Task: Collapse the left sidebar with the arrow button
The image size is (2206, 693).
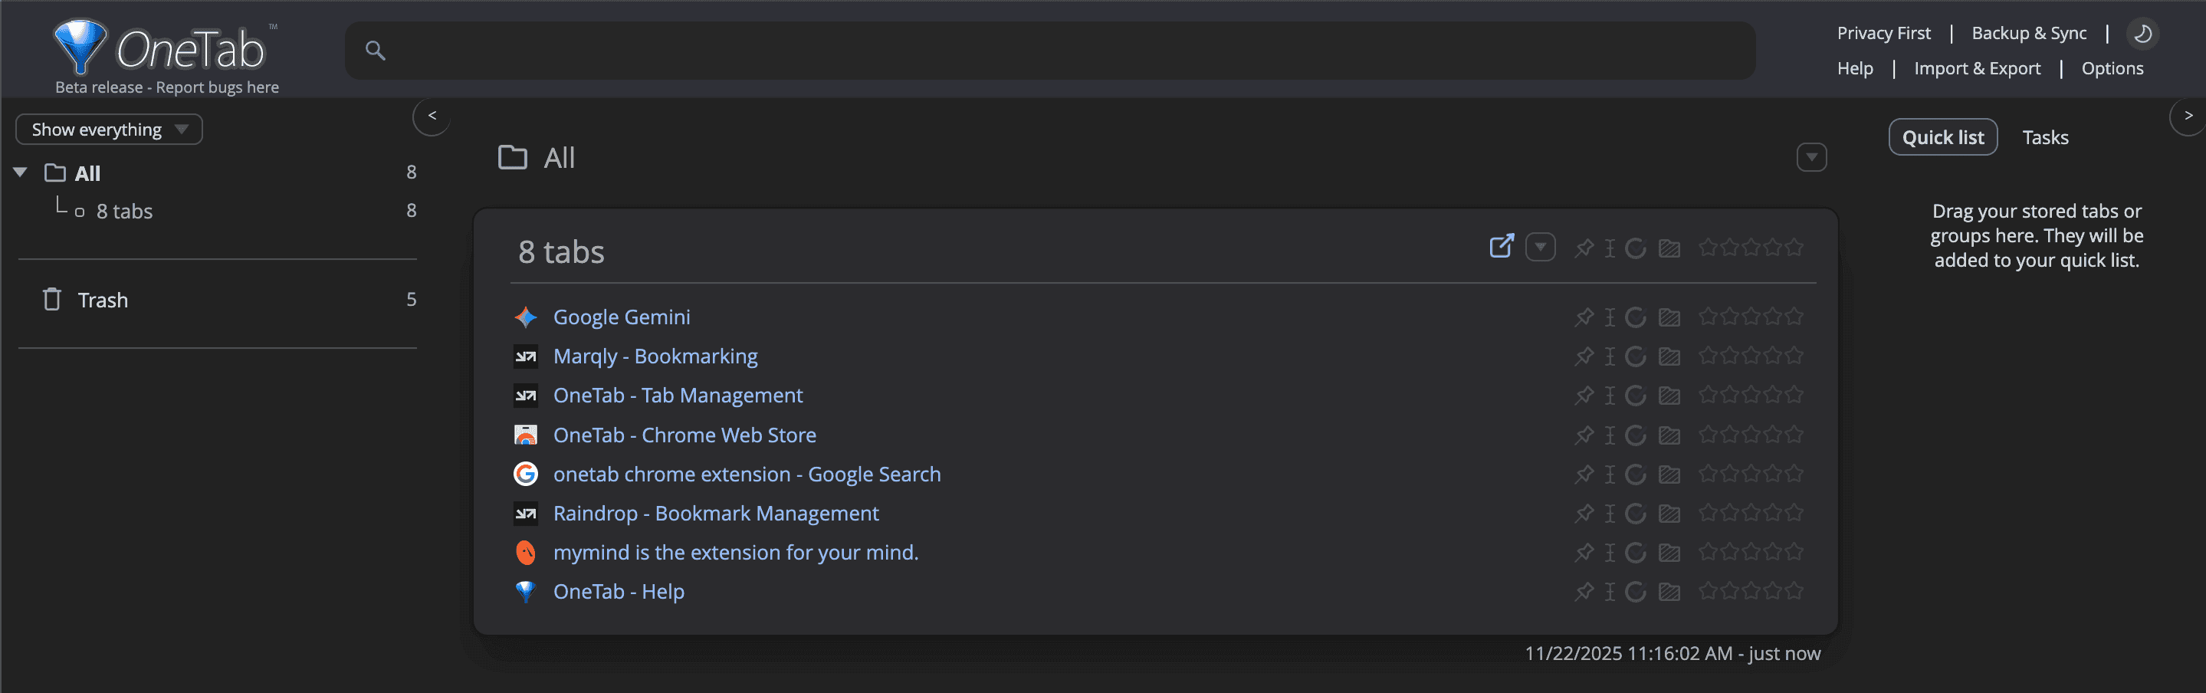Action: click(x=432, y=116)
